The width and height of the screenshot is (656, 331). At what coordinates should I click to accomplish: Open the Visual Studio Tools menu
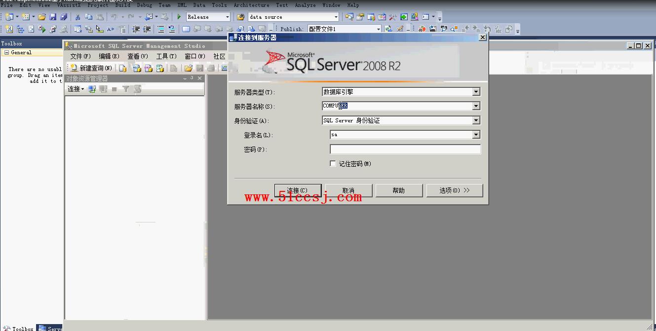pyautogui.click(x=219, y=5)
